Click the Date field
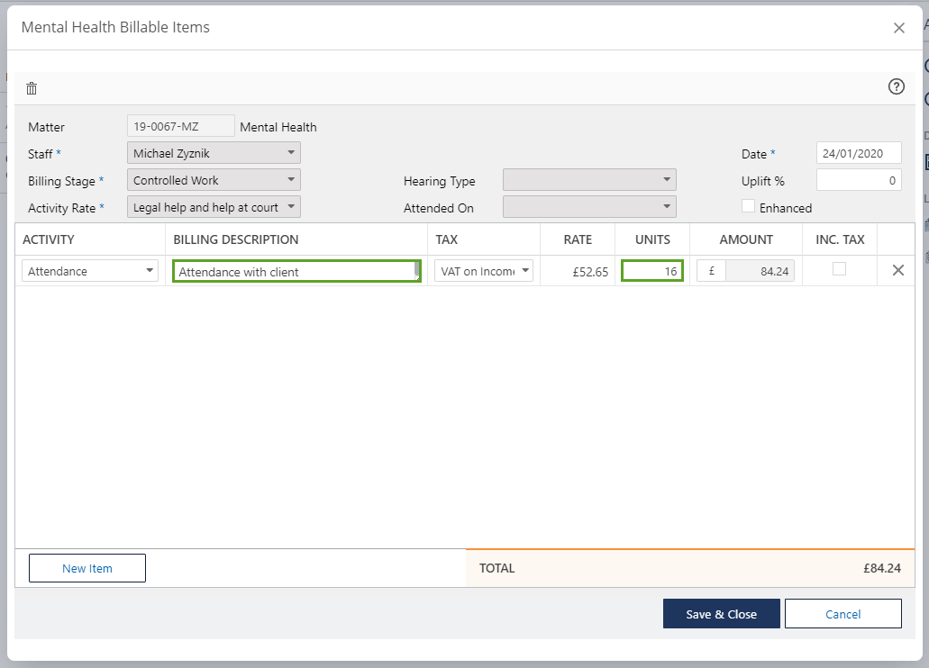The height and width of the screenshot is (668, 929). [x=858, y=153]
